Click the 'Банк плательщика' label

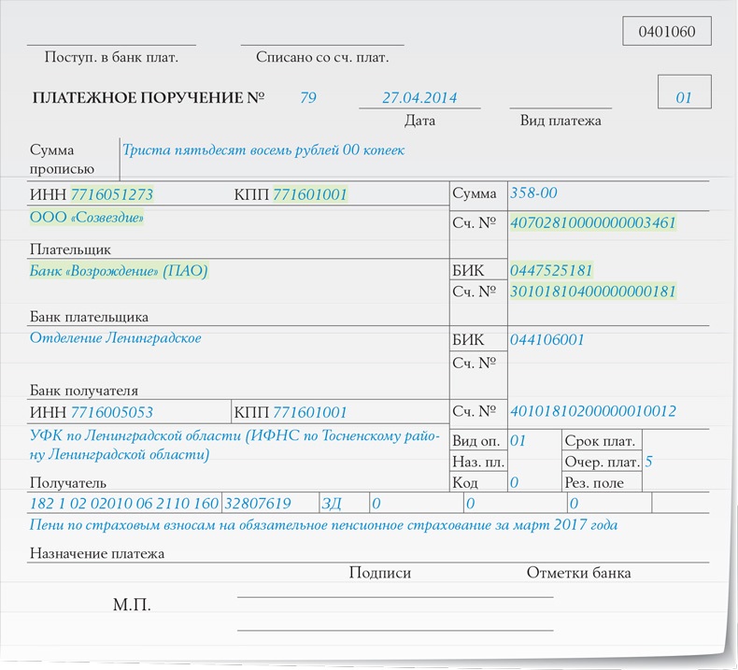89,317
